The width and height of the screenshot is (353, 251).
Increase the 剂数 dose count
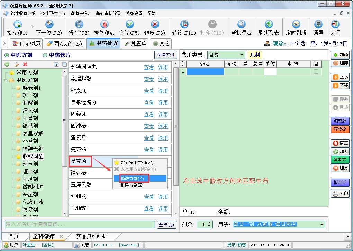click(x=209, y=223)
